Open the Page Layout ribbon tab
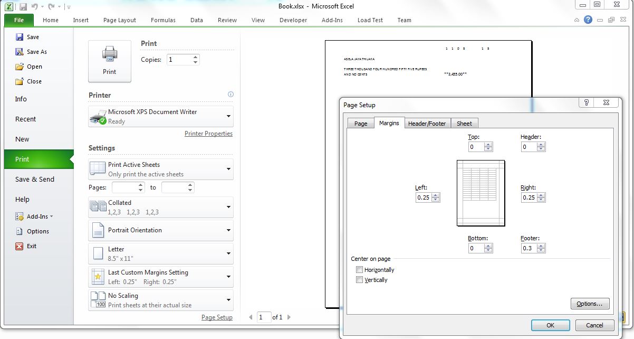The width and height of the screenshot is (634, 339). point(120,20)
